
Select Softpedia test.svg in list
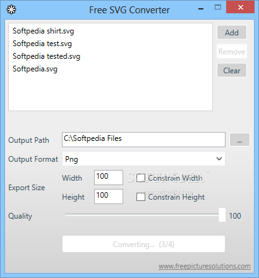[42, 44]
